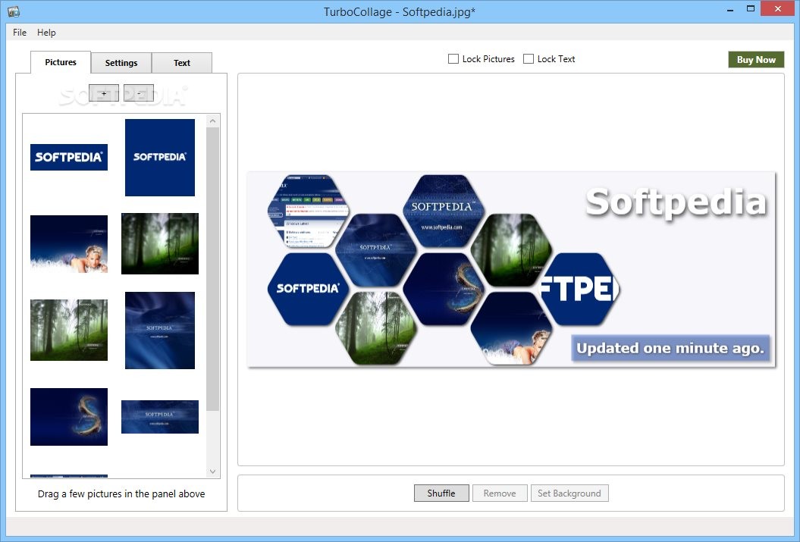
Task: Click the TurboCollage app icon in title bar
Action: tap(14, 11)
